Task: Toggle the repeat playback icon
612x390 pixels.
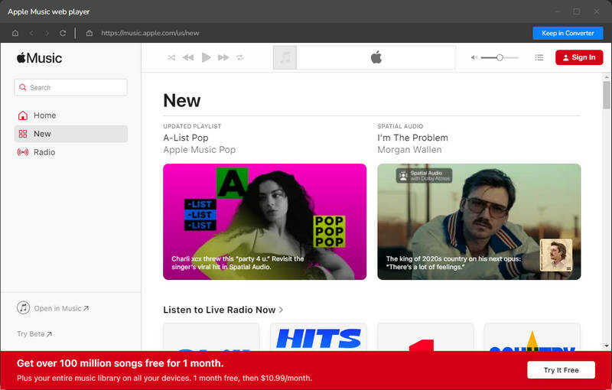Action: [240, 57]
